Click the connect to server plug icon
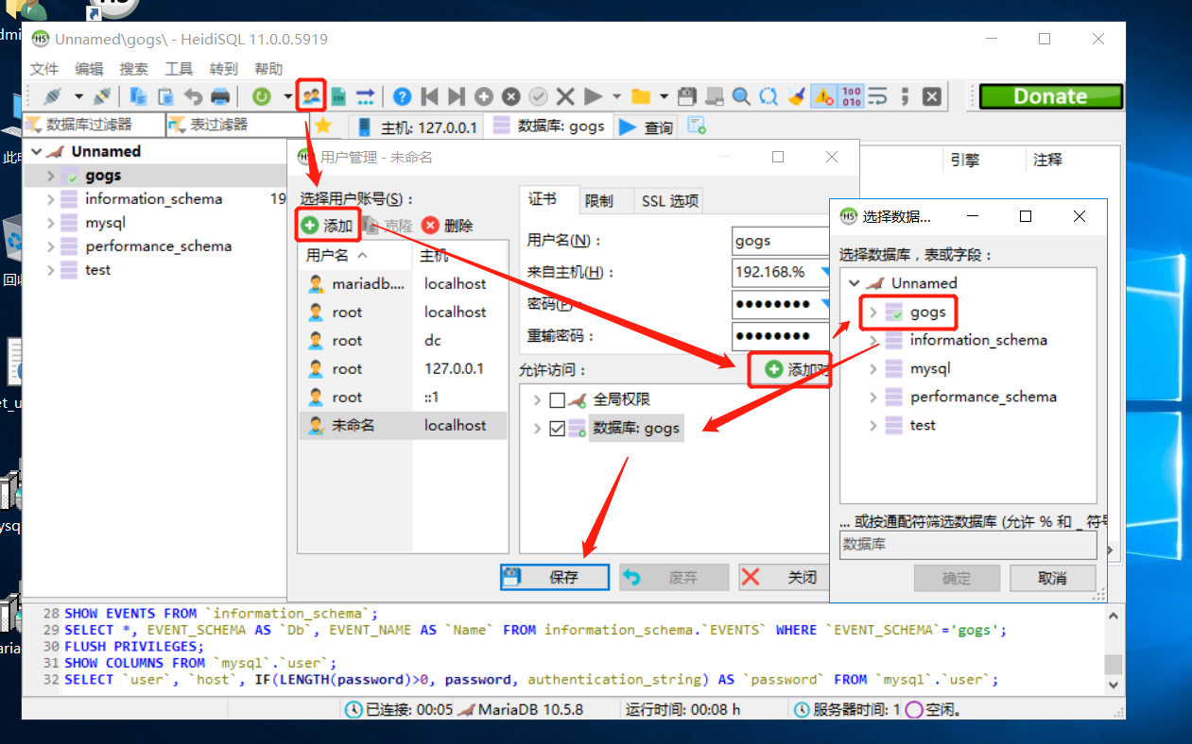Image resolution: width=1192 pixels, height=744 pixels. click(x=53, y=95)
